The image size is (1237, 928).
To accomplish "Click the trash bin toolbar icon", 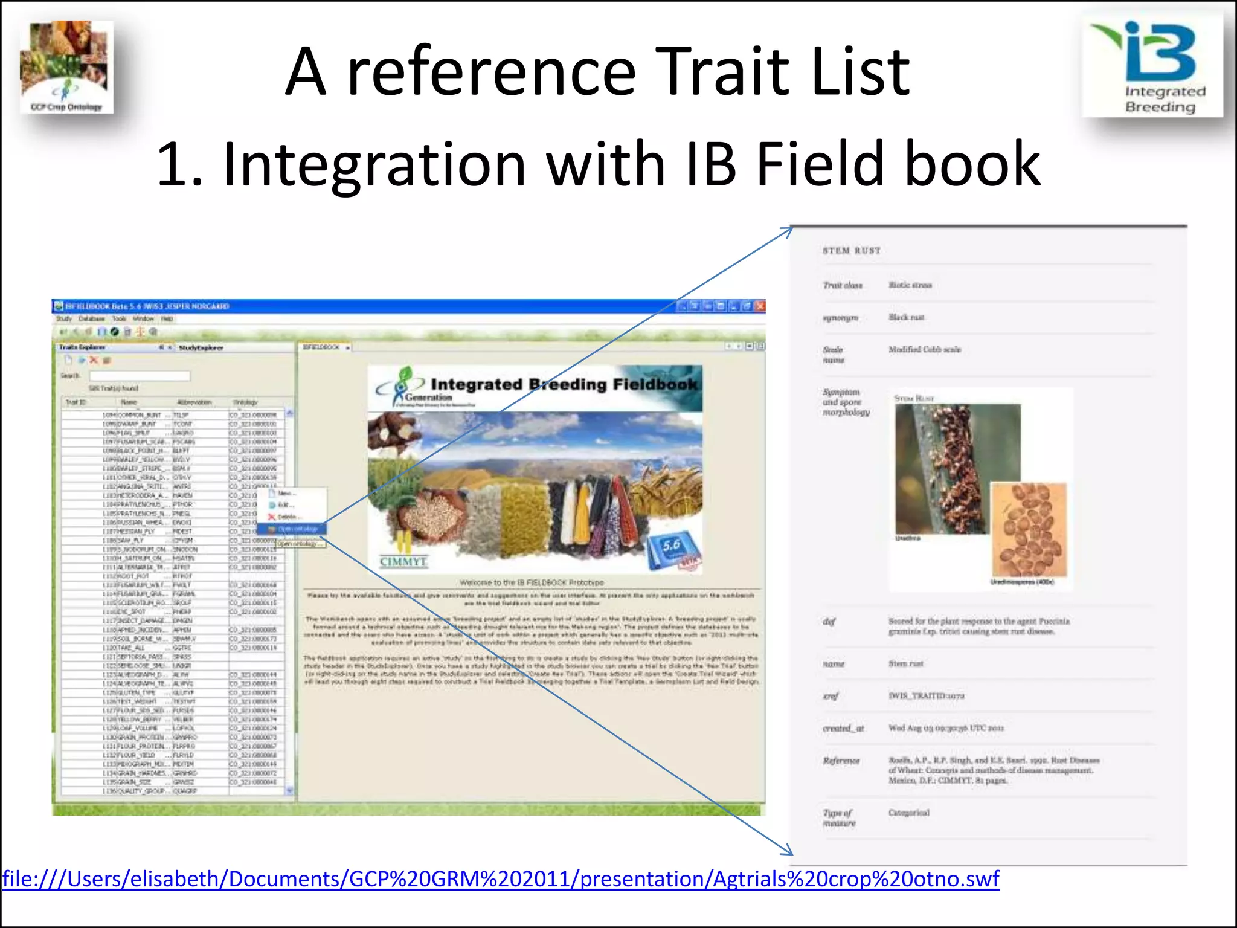I will coord(127,332).
